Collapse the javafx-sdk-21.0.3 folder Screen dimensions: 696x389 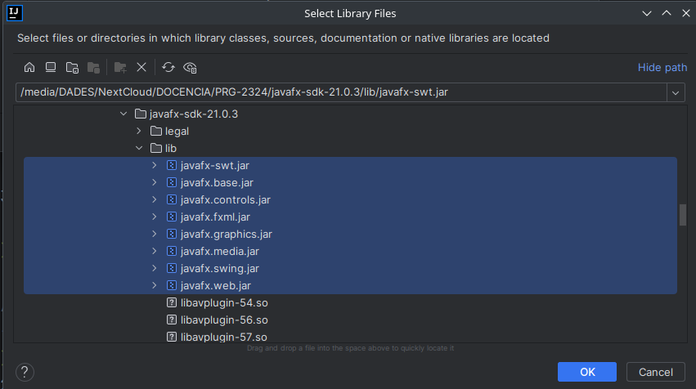(x=124, y=114)
